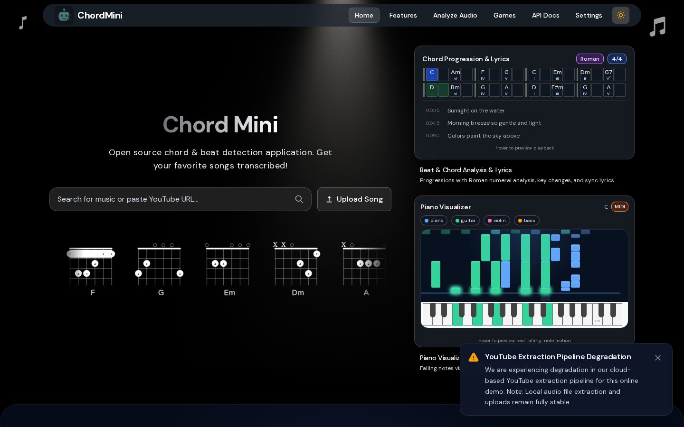Click the 'Piano Visualizer' card title
This screenshot has height=427, width=684.
[446, 207]
